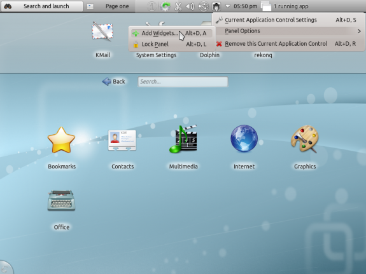
Task: Open the USB device notifier icon
Action: click(203, 6)
